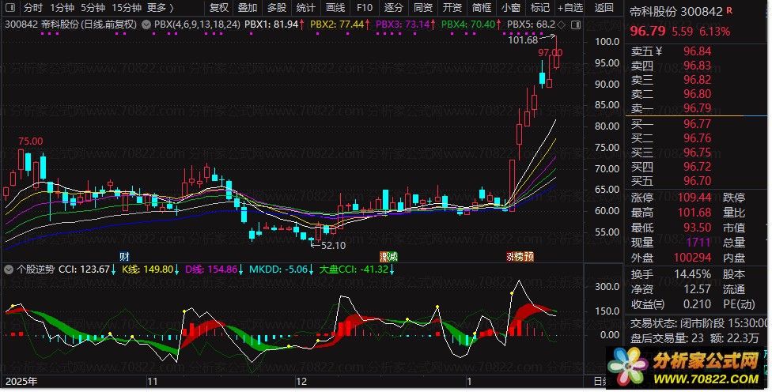Select 买五 bid price 96.70
The width and height of the screenshot is (772, 392).
coord(697,181)
